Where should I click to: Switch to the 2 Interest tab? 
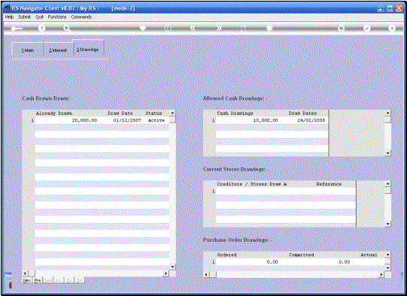pyautogui.click(x=58, y=50)
